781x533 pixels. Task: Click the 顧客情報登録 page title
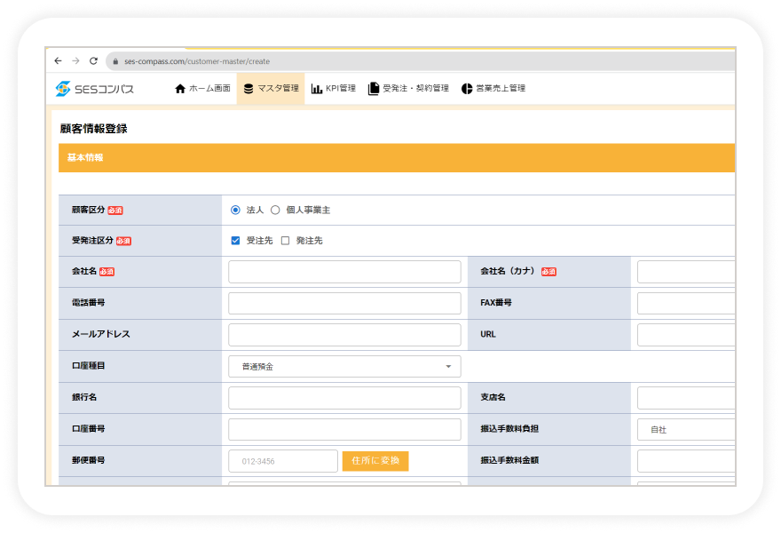(94, 129)
